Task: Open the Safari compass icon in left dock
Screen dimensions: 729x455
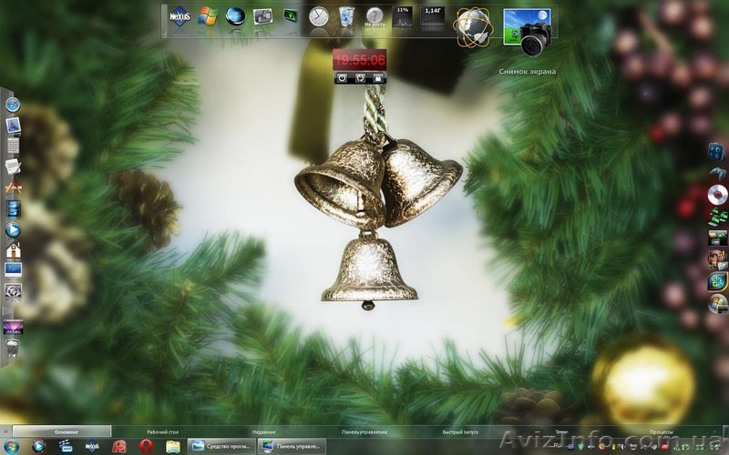Action: pos(13,105)
